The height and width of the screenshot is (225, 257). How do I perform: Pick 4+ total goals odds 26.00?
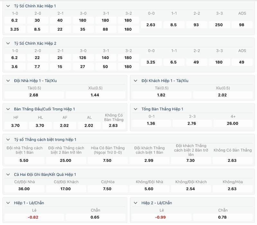click(x=233, y=123)
